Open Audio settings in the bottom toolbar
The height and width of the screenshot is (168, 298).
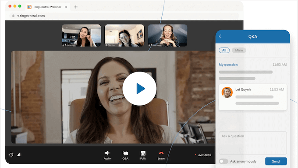(x=107, y=155)
